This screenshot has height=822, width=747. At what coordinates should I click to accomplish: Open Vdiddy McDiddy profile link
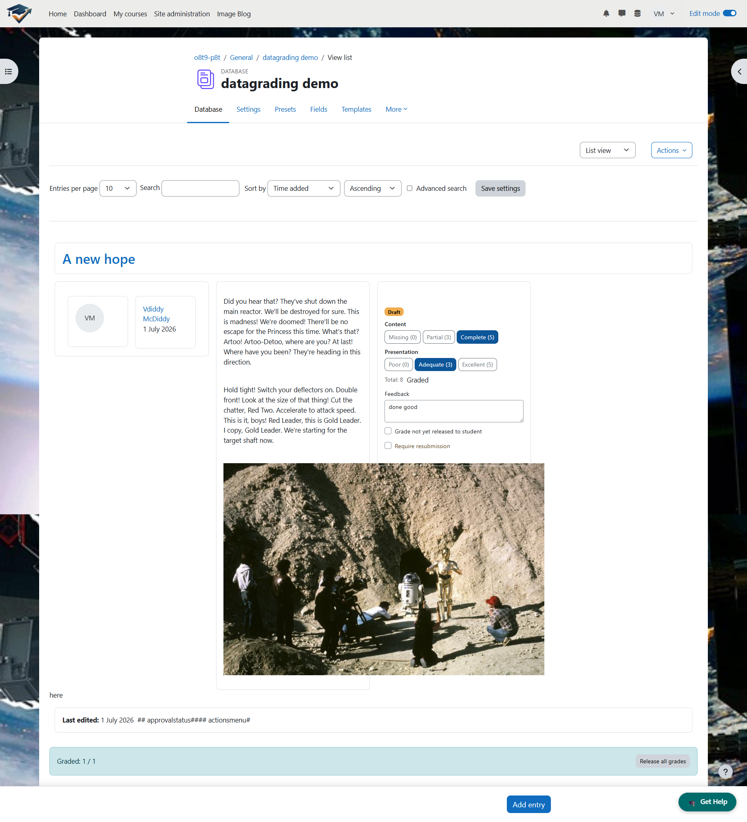pos(156,314)
